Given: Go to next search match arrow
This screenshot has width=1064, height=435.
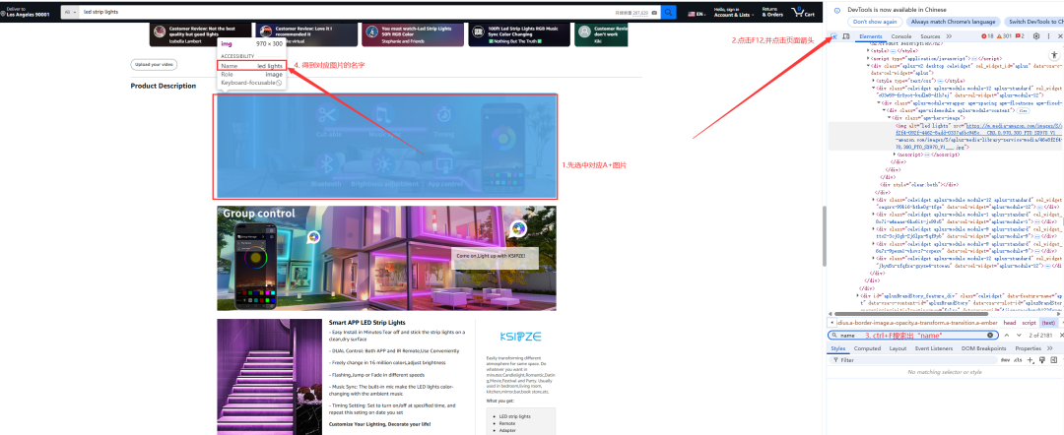Looking at the screenshot, I should coord(1020,336).
